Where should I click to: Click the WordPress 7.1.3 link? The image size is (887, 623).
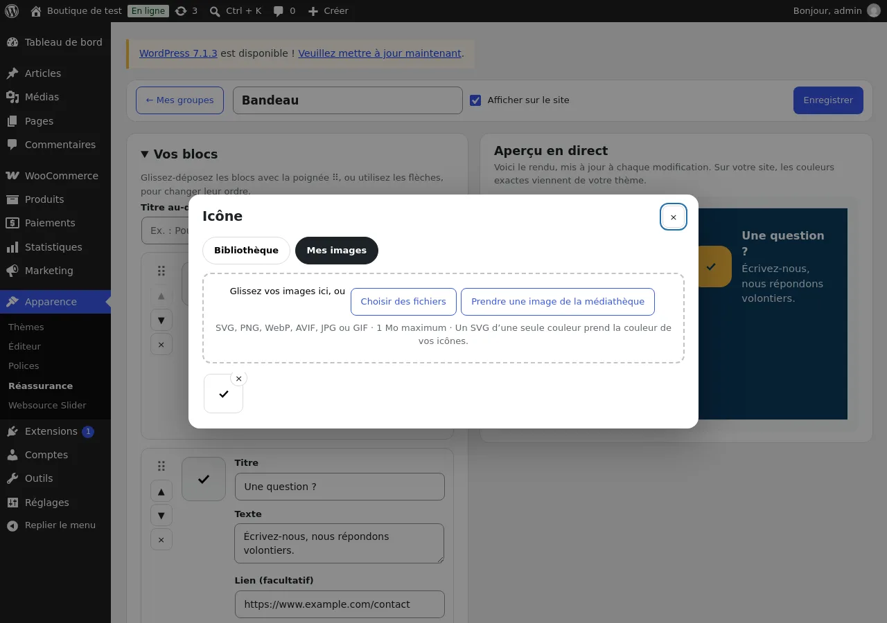(x=178, y=53)
